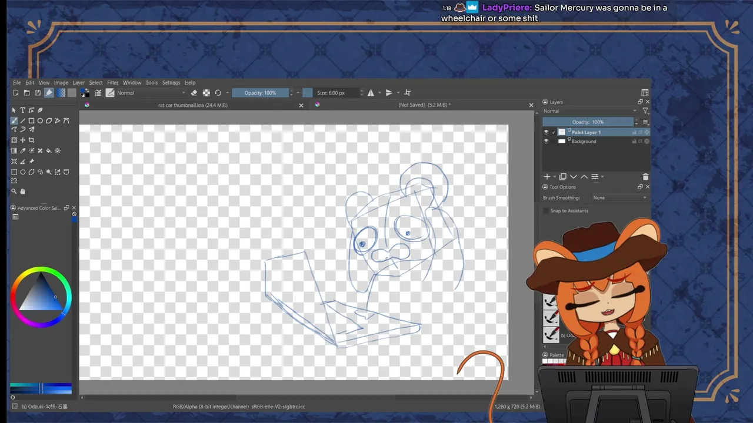Select the Text tool in the toolbox
753x423 pixels.
pyautogui.click(x=23, y=110)
